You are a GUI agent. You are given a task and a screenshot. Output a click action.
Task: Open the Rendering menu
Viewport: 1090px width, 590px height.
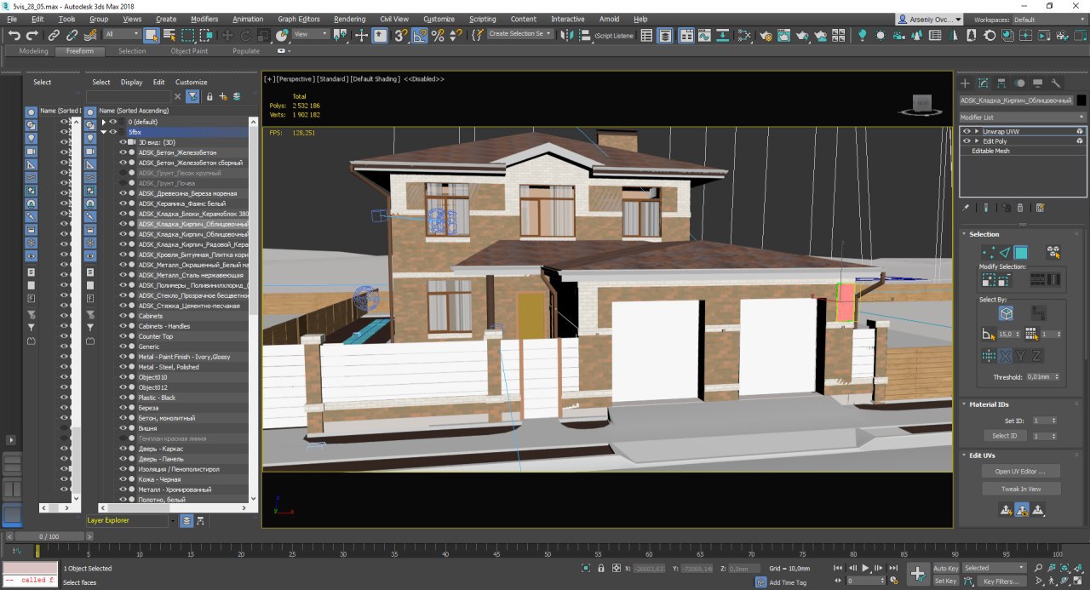(349, 19)
